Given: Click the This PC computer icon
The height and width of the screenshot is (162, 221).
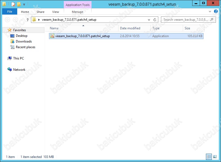Looking at the screenshot, I should coord(10,58).
